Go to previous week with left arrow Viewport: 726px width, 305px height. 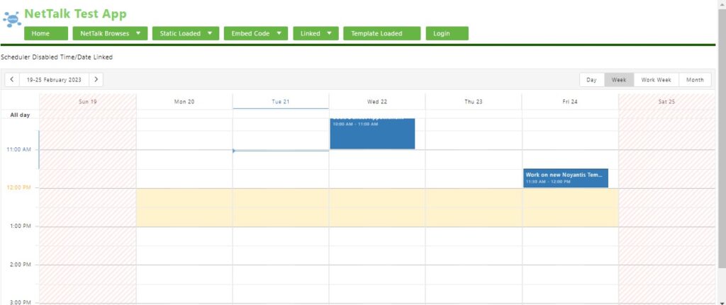(12, 80)
